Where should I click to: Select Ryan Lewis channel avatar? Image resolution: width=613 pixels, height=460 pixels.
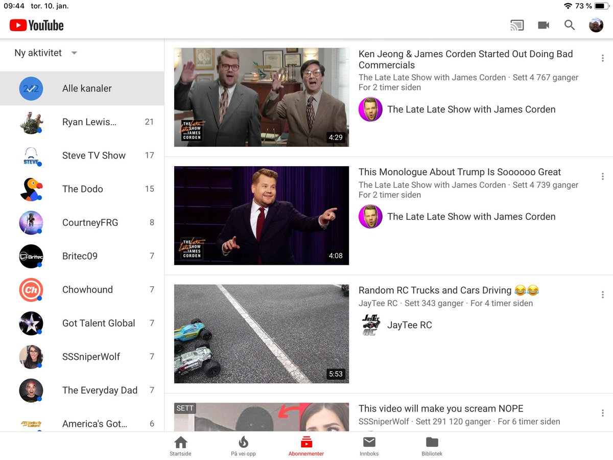coord(31,122)
